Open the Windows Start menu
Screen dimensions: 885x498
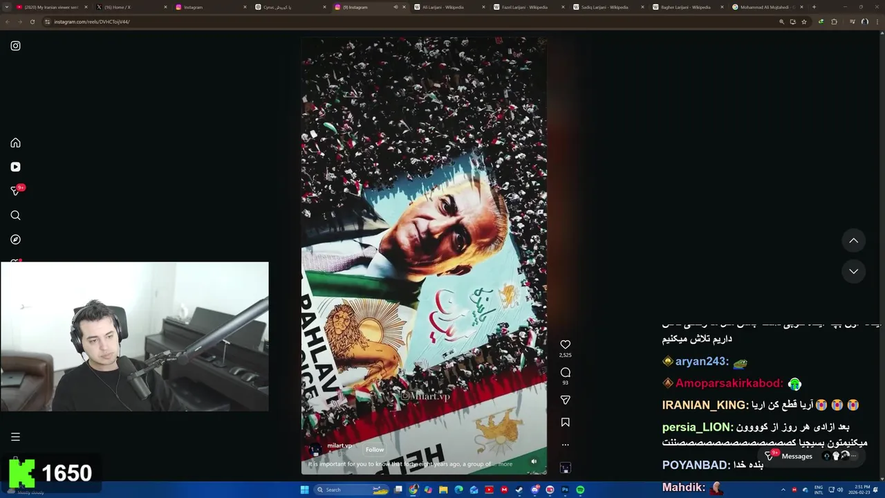[x=304, y=490]
